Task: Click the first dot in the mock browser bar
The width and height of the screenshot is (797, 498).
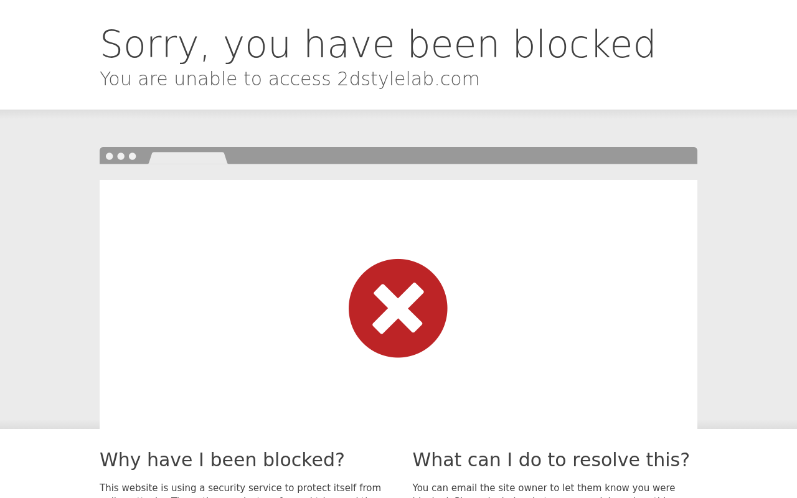Action: [x=110, y=156]
